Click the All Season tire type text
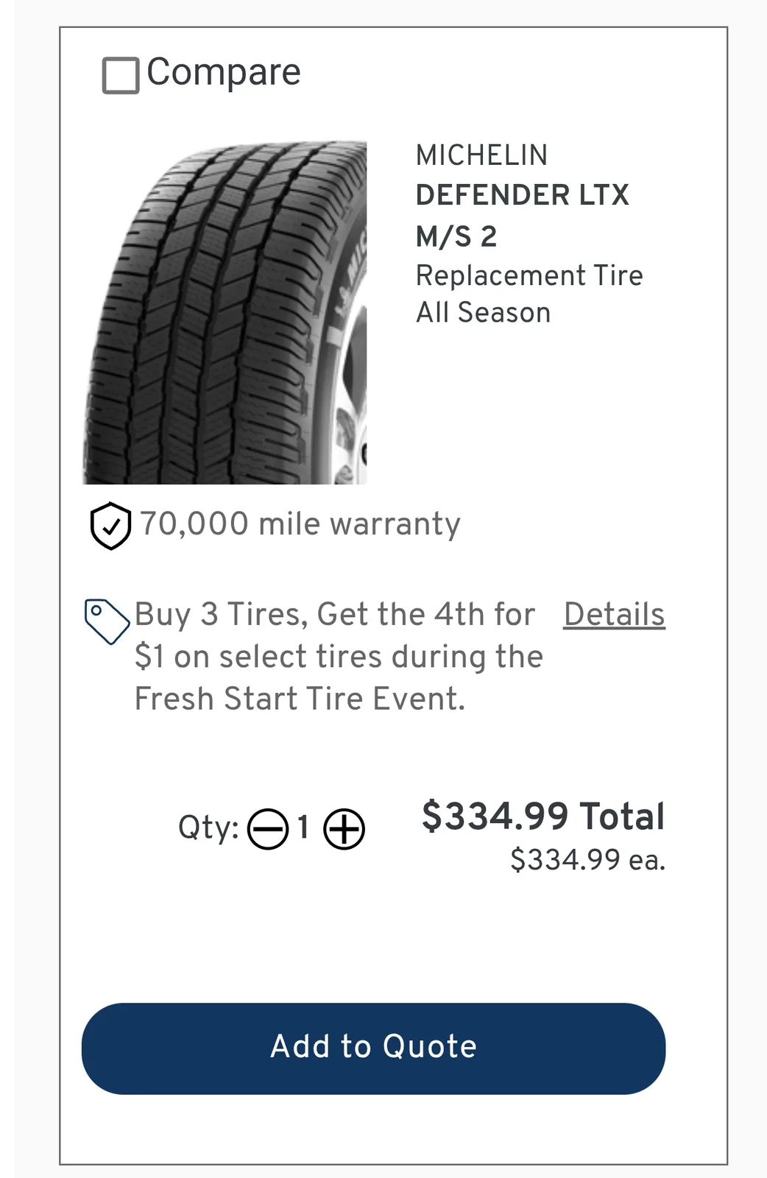The width and height of the screenshot is (767, 1178). click(483, 313)
